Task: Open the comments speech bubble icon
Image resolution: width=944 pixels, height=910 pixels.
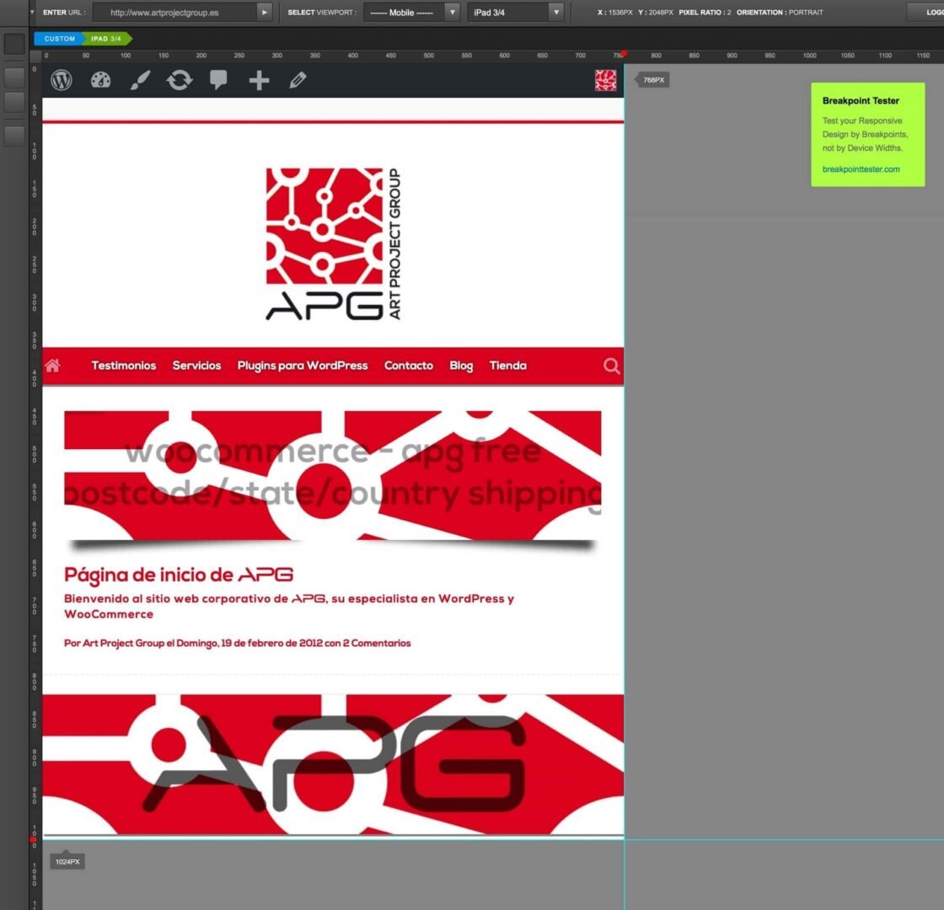Action: click(x=218, y=80)
